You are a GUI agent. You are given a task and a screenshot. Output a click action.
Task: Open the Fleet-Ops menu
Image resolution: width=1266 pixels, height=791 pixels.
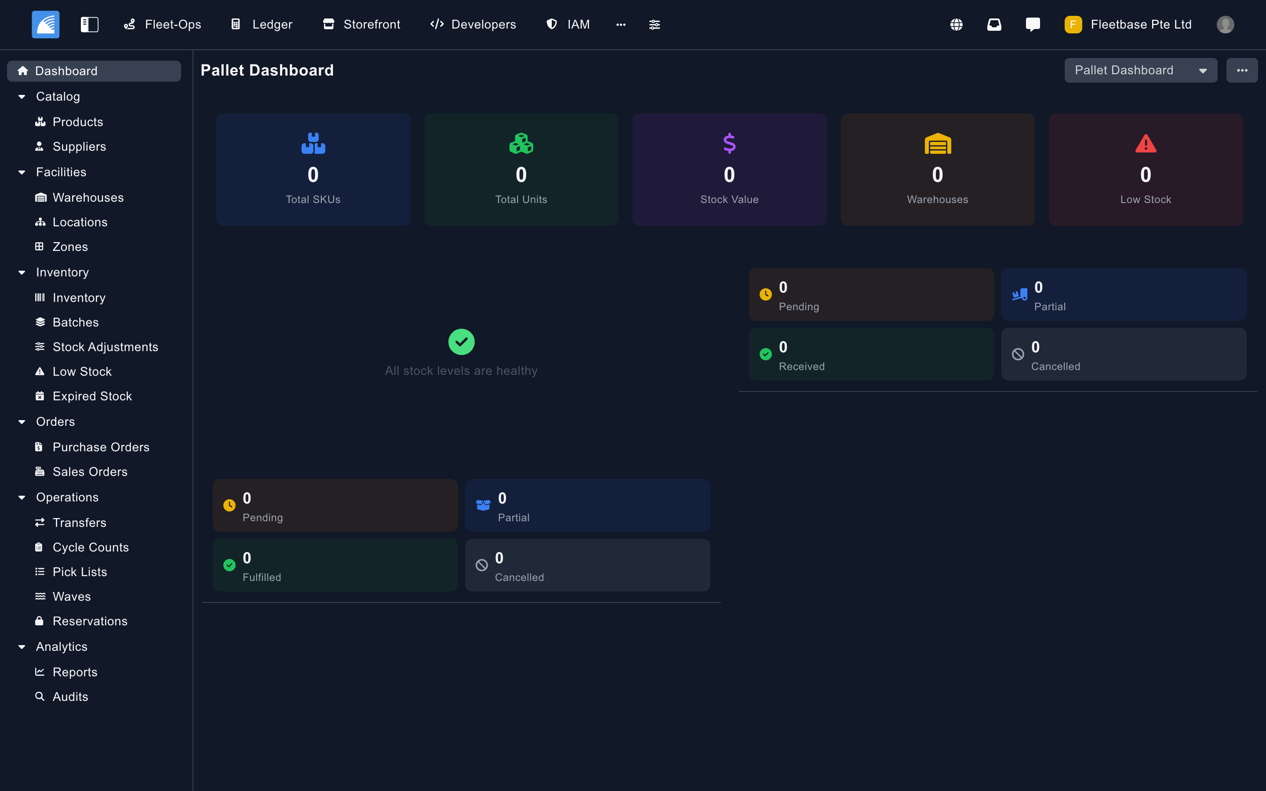coord(162,25)
